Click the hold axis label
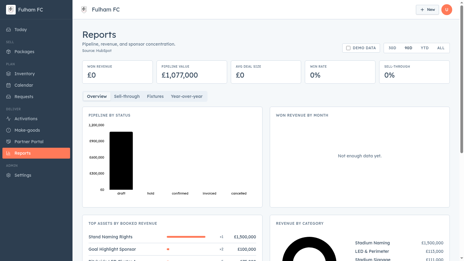 tap(151, 193)
